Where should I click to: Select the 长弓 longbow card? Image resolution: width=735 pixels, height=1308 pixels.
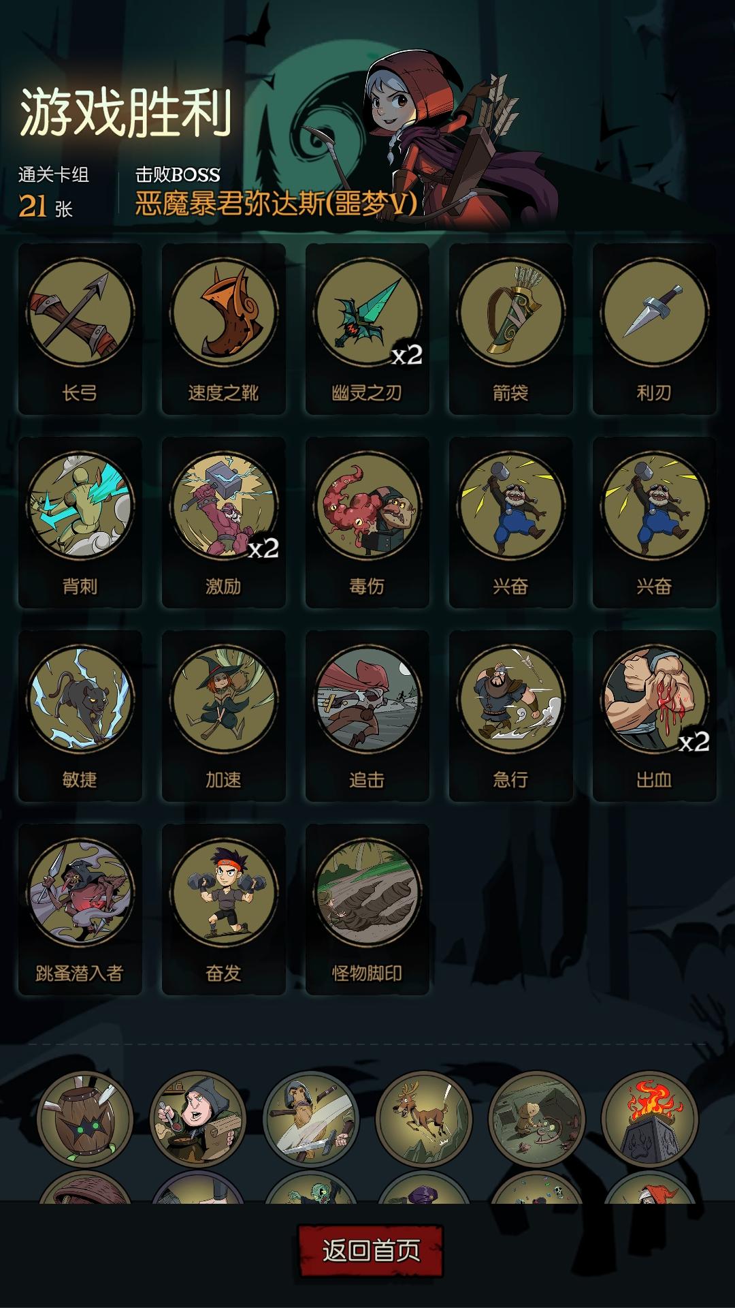click(80, 329)
